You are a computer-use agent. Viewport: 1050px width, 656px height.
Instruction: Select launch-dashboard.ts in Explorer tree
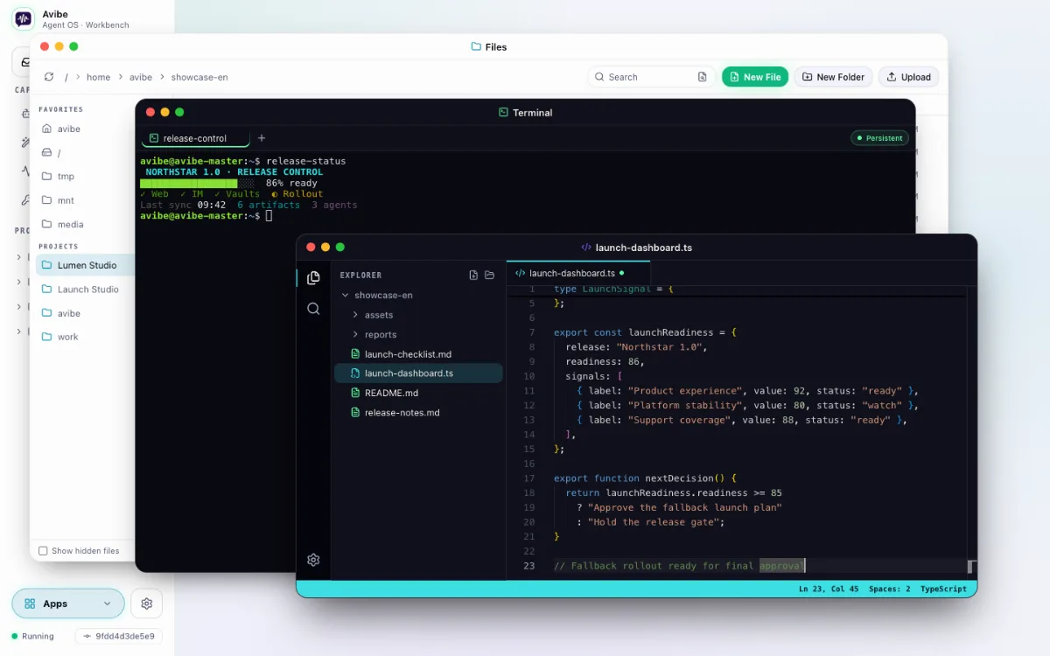pos(418,373)
